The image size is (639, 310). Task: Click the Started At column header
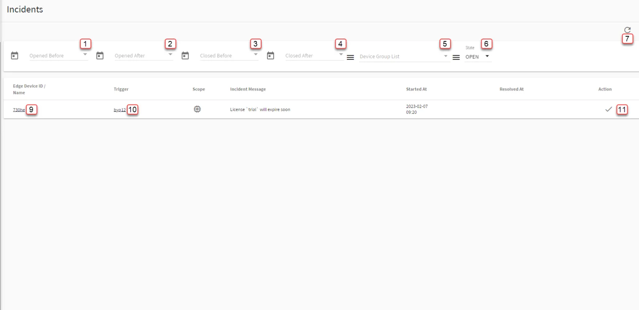417,89
